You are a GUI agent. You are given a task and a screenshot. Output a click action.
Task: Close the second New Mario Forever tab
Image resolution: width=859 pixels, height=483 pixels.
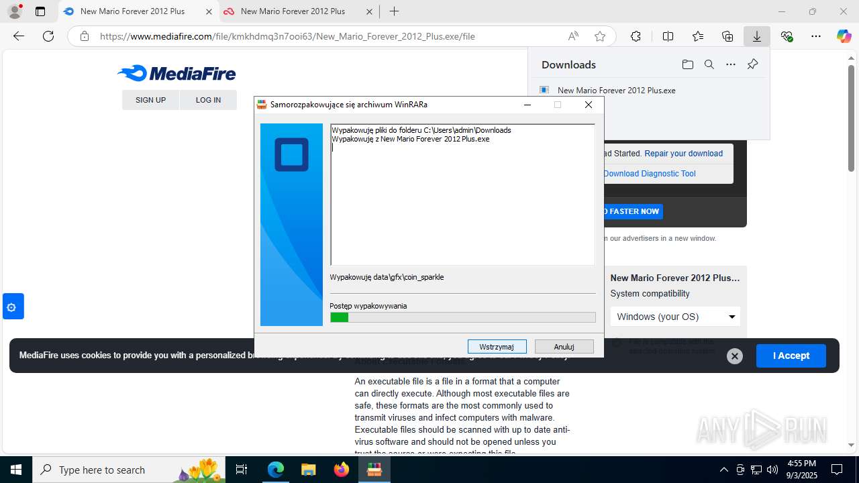(369, 11)
